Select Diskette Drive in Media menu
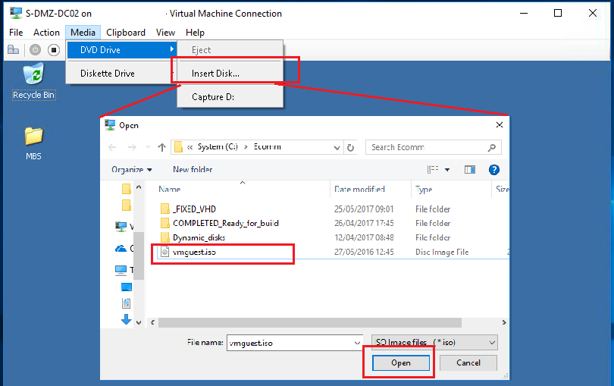This screenshot has height=386, width=614. tap(108, 74)
